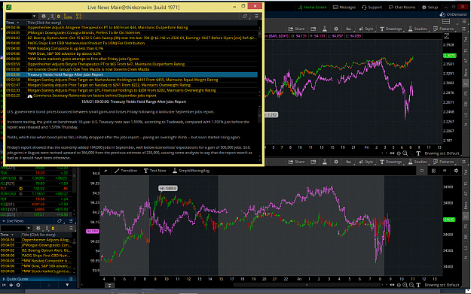Screen dimensions: 471x294
Task: Click the T text icon under lower chart
Action: (417, 285)
